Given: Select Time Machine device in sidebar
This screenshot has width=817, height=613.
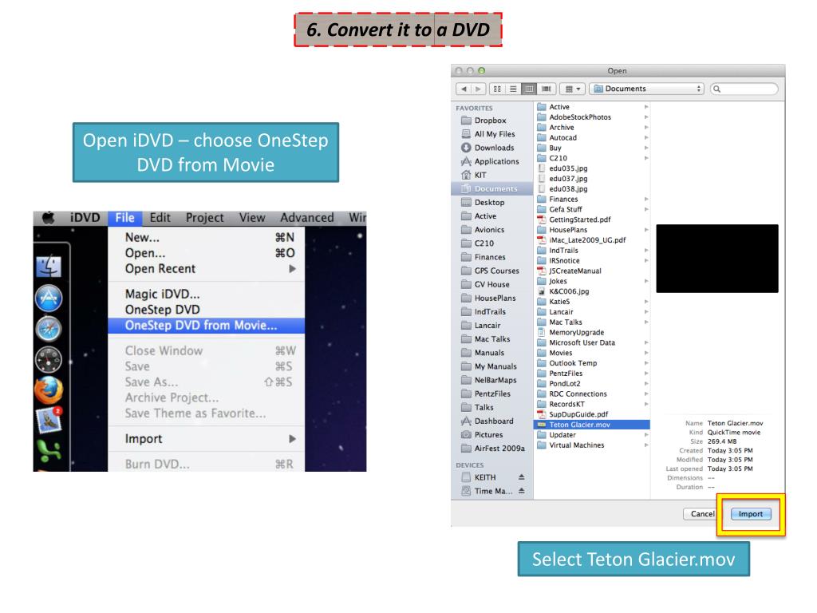Looking at the screenshot, I should click(x=485, y=491).
